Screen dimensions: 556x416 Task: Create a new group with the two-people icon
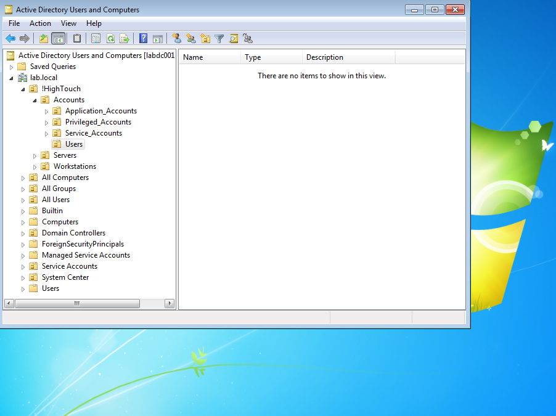point(190,38)
